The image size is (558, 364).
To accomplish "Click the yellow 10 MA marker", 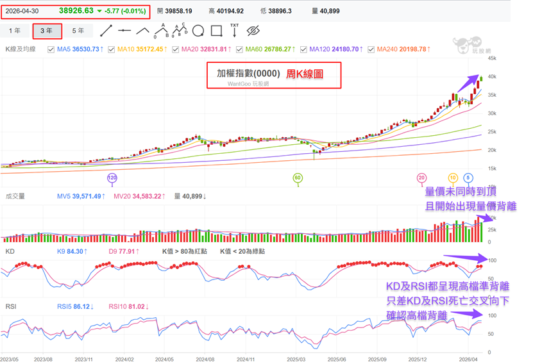I will click(x=453, y=178).
